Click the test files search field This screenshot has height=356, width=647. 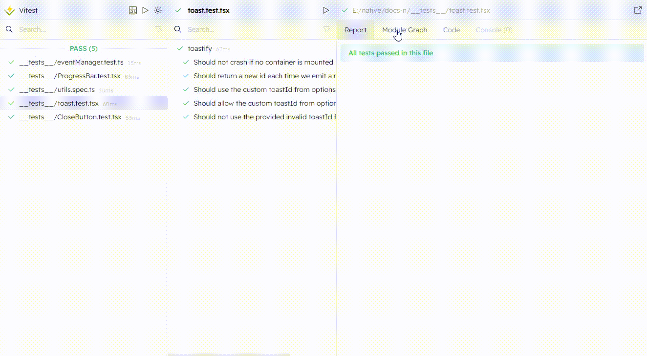pyautogui.click(x=83, y=29)
